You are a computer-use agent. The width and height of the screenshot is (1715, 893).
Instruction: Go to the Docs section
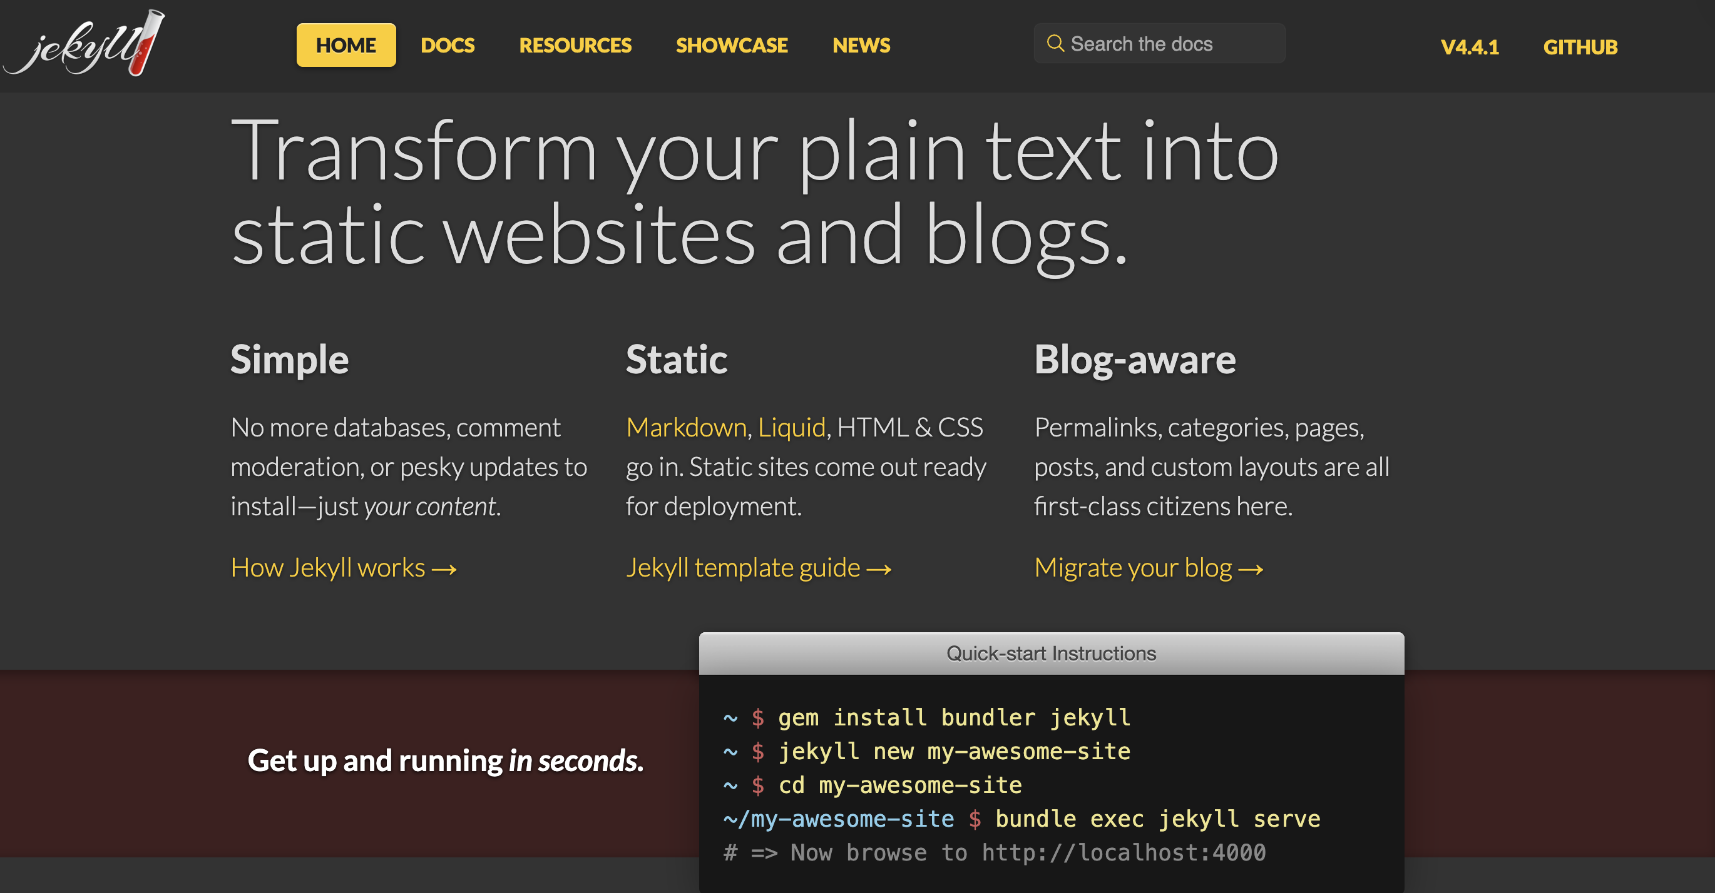pyautogui.click(x=448, y=45)
